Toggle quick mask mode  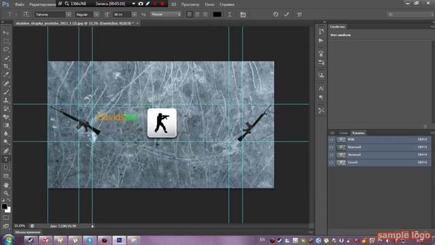(6, 218)
